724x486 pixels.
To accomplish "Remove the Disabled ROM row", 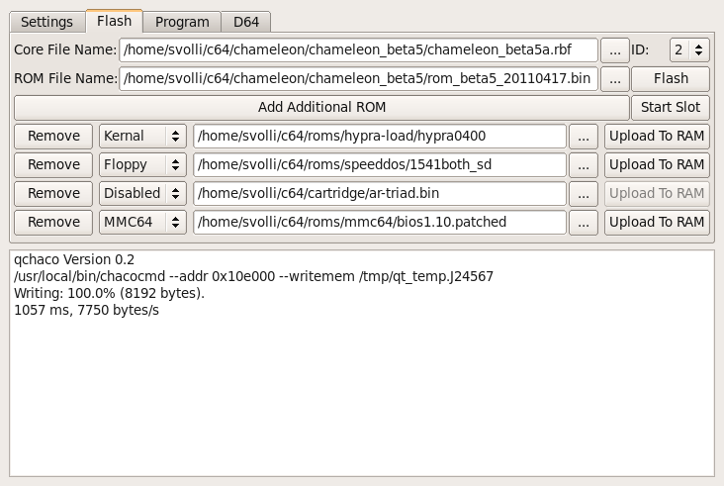I will 53,193.
